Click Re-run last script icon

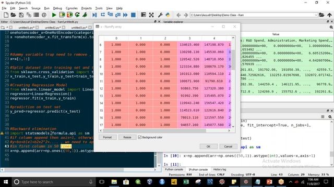click(77, 15)
